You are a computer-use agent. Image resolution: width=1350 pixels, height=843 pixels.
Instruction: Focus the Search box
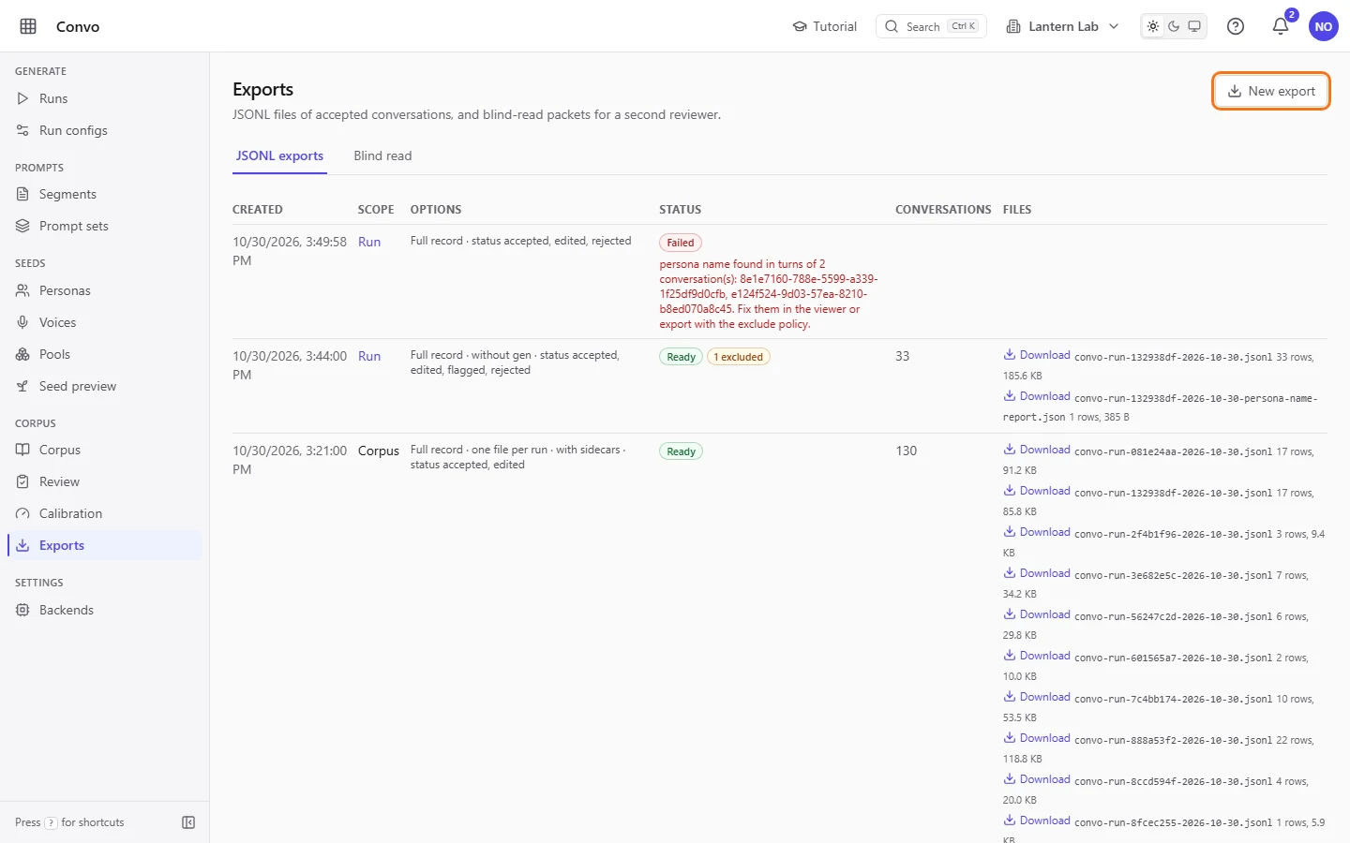[931, 26]
